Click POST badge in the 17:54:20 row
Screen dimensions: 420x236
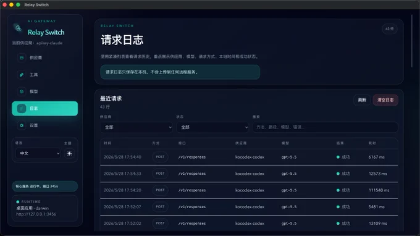point(160,190)
